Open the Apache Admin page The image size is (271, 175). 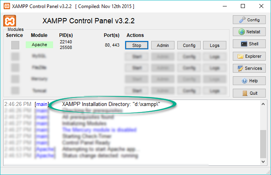coord(163,45)
